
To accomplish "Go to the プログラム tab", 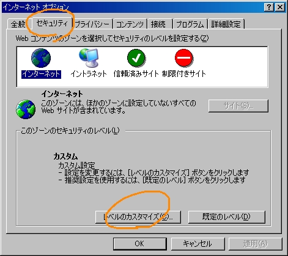I will 190,24.
